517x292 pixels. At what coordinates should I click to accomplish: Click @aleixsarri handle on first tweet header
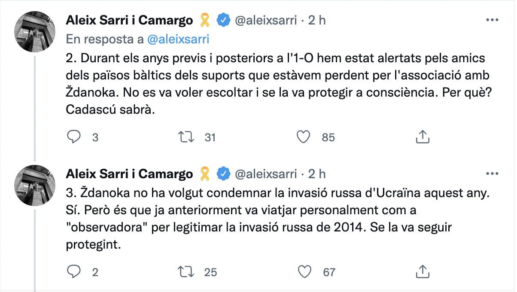tap(265, 20)
